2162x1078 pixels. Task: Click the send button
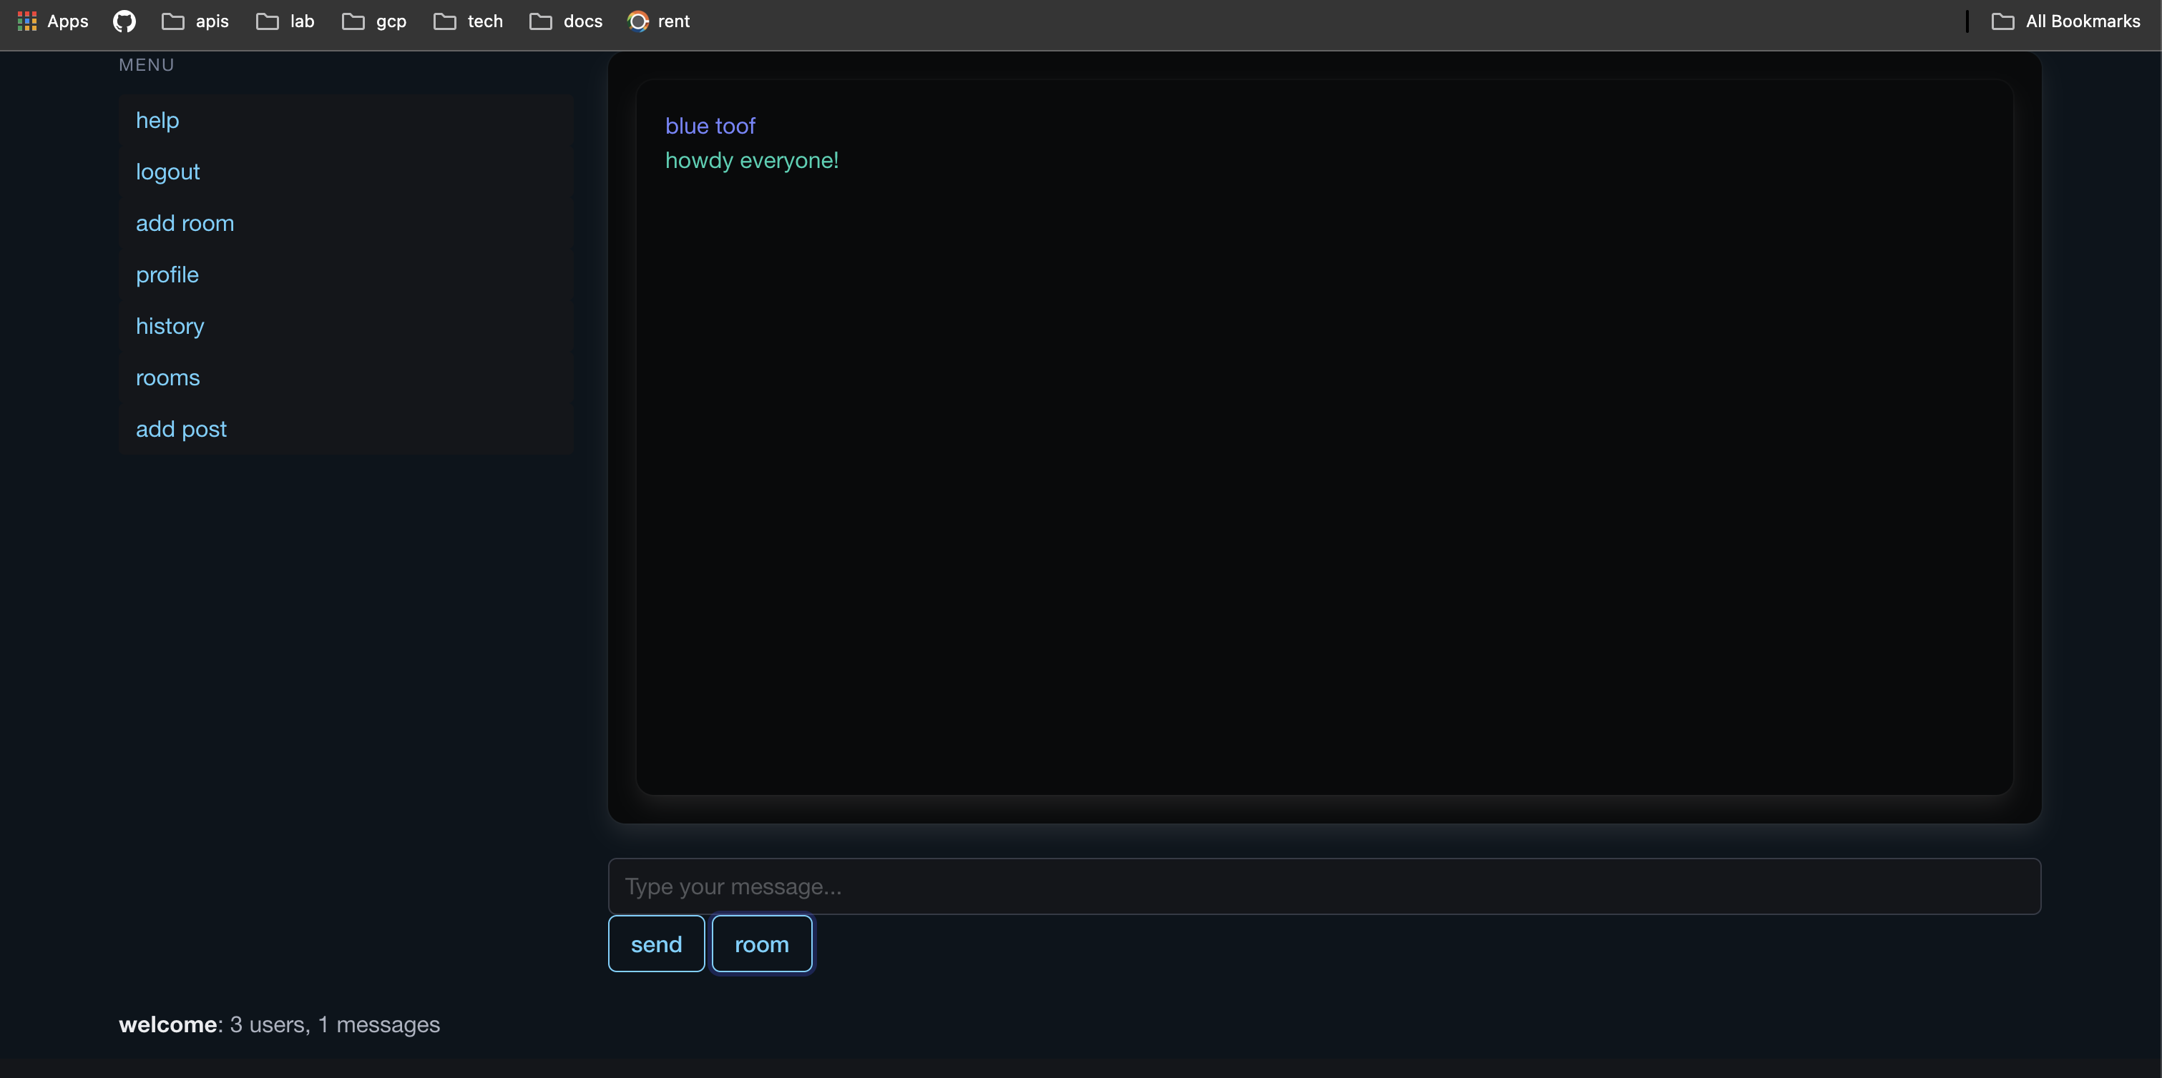click(656, 944)
